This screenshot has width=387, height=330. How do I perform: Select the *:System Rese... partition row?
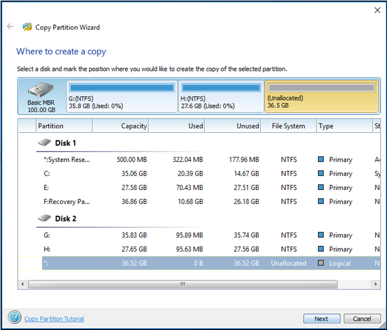coord(199,159)
